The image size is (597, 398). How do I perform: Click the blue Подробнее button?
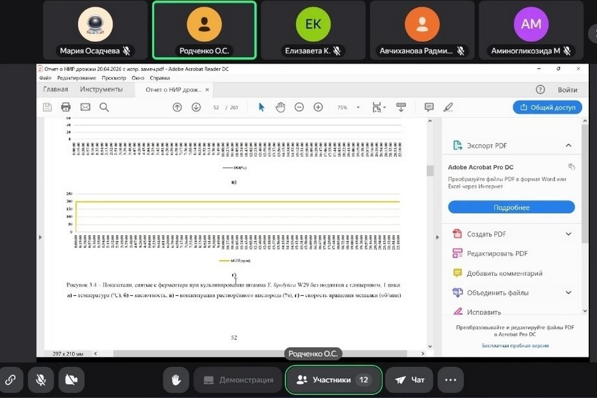512,208
